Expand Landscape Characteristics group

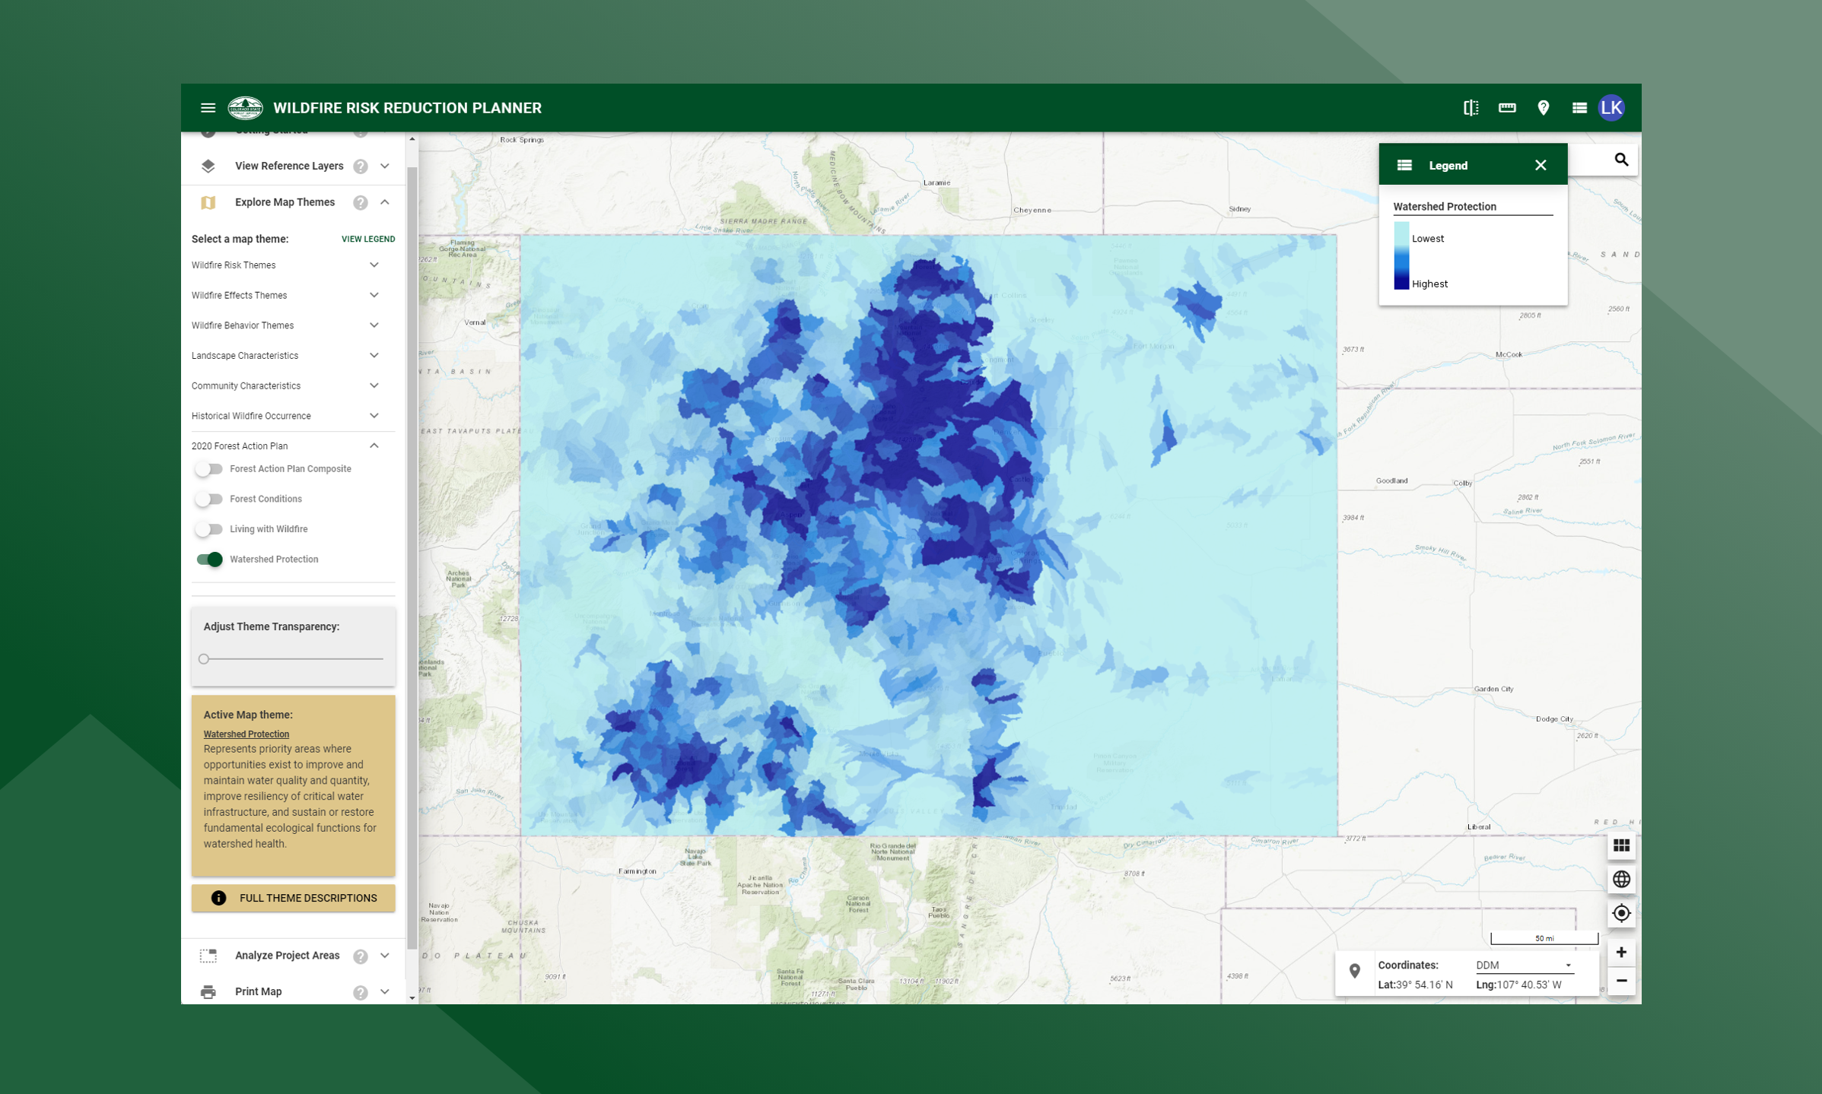point(374,356)
